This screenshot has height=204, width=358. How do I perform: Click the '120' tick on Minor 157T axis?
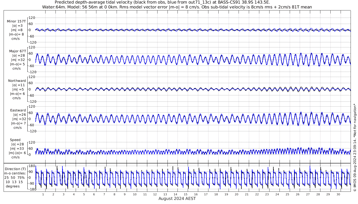point(32,18)
